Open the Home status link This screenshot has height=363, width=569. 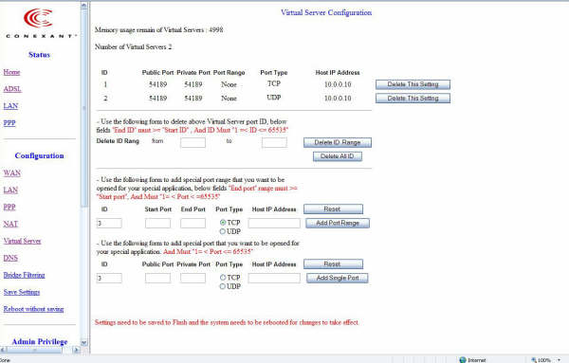[11, 72]
